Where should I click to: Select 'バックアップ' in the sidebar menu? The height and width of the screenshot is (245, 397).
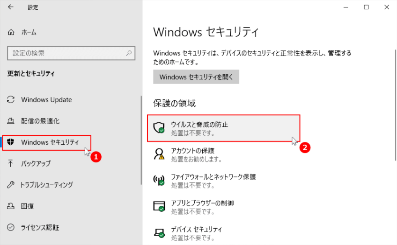pos(36,164)
